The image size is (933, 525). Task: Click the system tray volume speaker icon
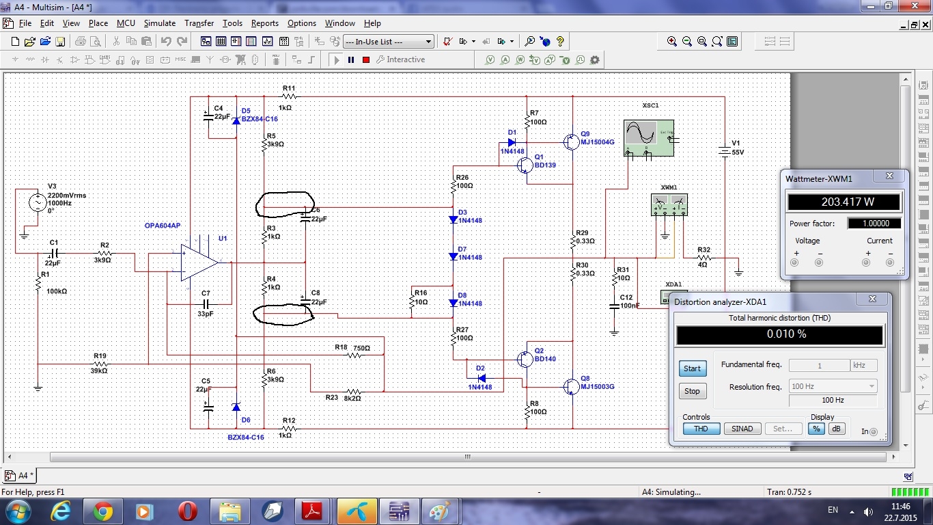(x=868, y=511)
